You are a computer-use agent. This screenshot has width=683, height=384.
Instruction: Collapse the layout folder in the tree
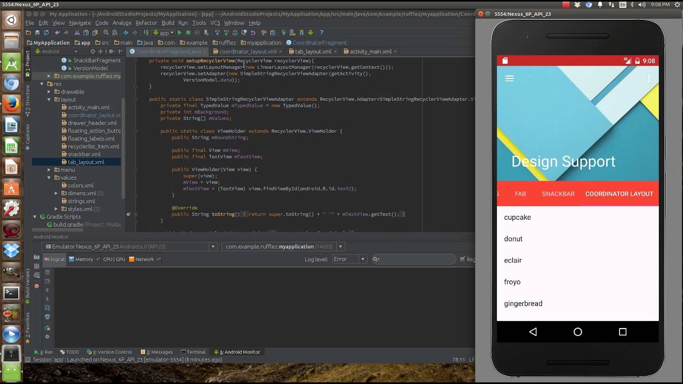coord(49,100)
